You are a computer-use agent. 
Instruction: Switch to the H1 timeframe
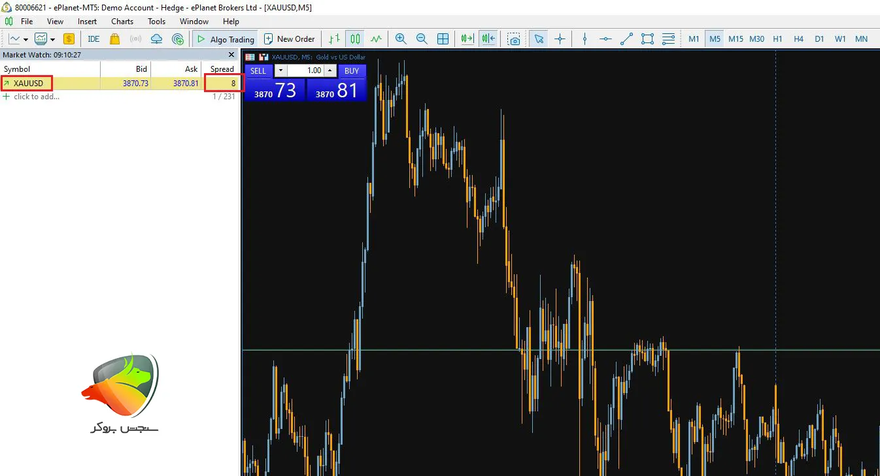pyautogui.click(x=777, y=39)
